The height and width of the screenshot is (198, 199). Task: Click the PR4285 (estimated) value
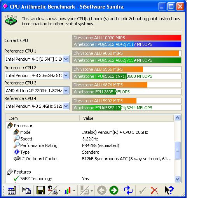(101, 145)
